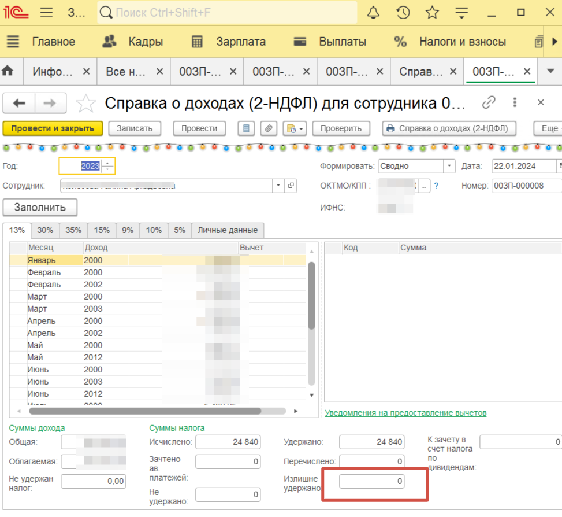This screenshot has width=562, height=517.
Task: Open the document report list icon
Action: pos(246,128)
